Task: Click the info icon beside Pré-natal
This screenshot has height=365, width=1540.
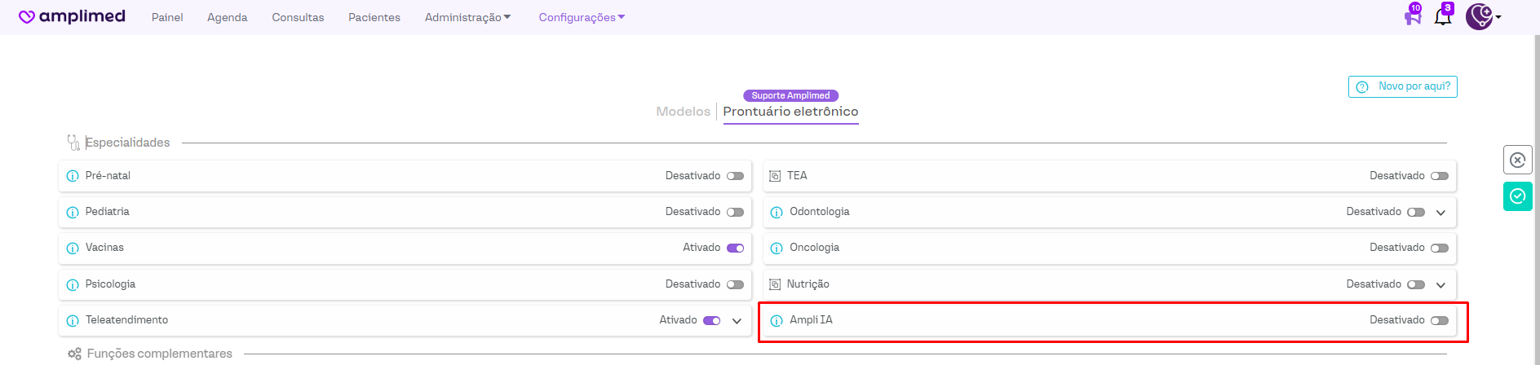Action: click(x=73, y=176)
